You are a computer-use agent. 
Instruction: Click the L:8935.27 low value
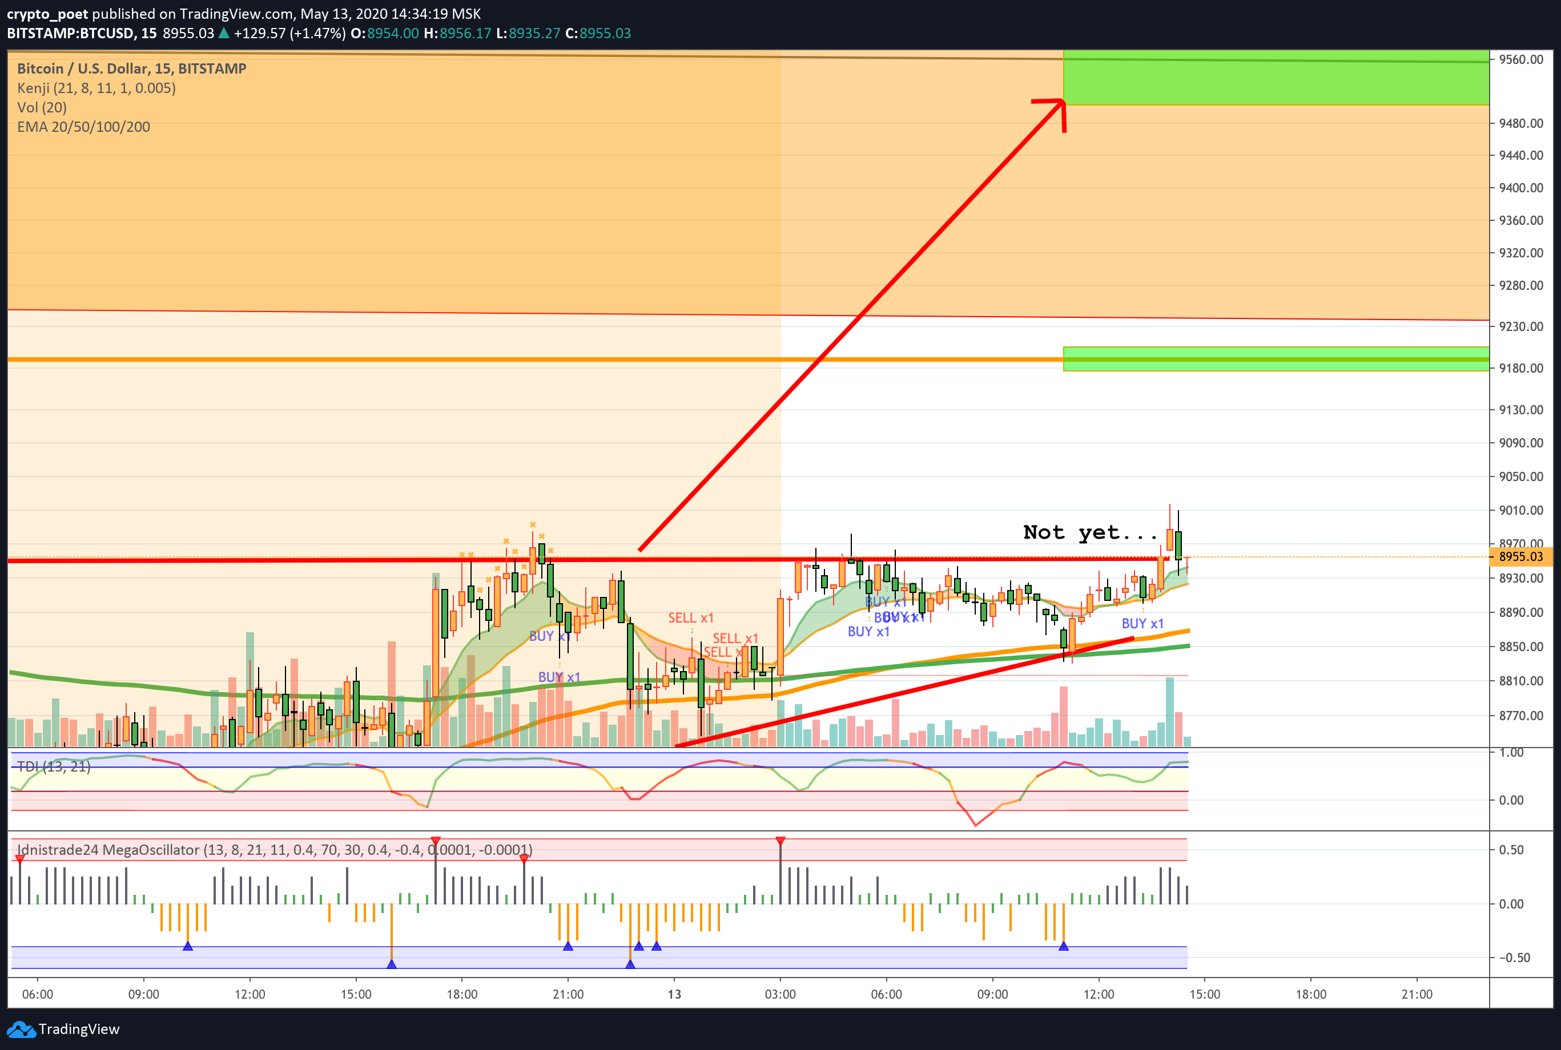tap(528, 34)
